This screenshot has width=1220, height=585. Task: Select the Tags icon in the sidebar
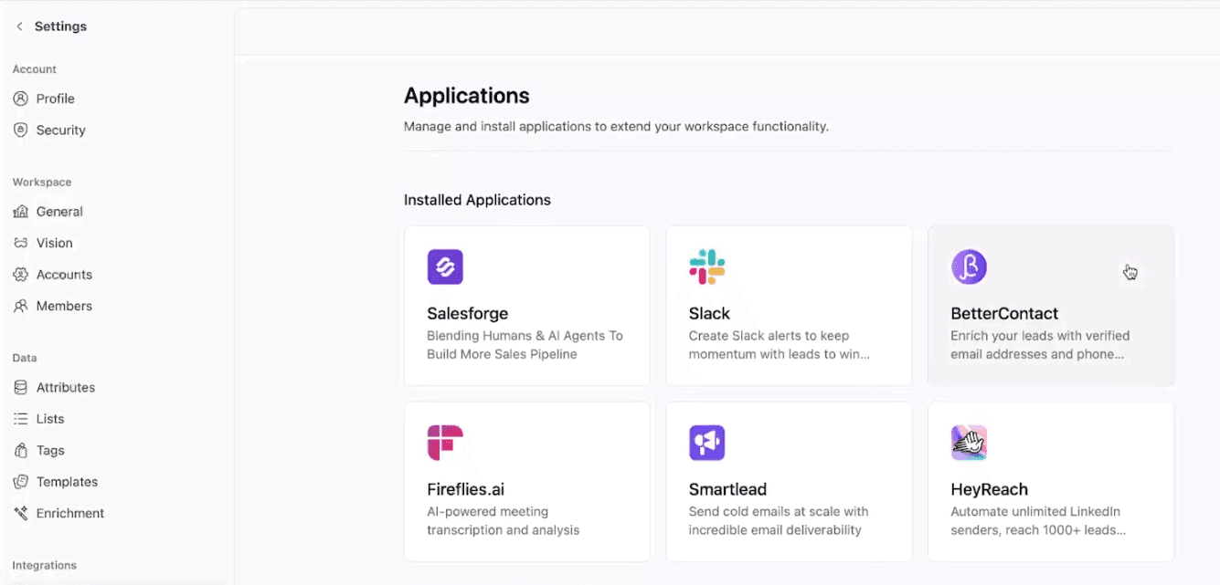point(21,450)
